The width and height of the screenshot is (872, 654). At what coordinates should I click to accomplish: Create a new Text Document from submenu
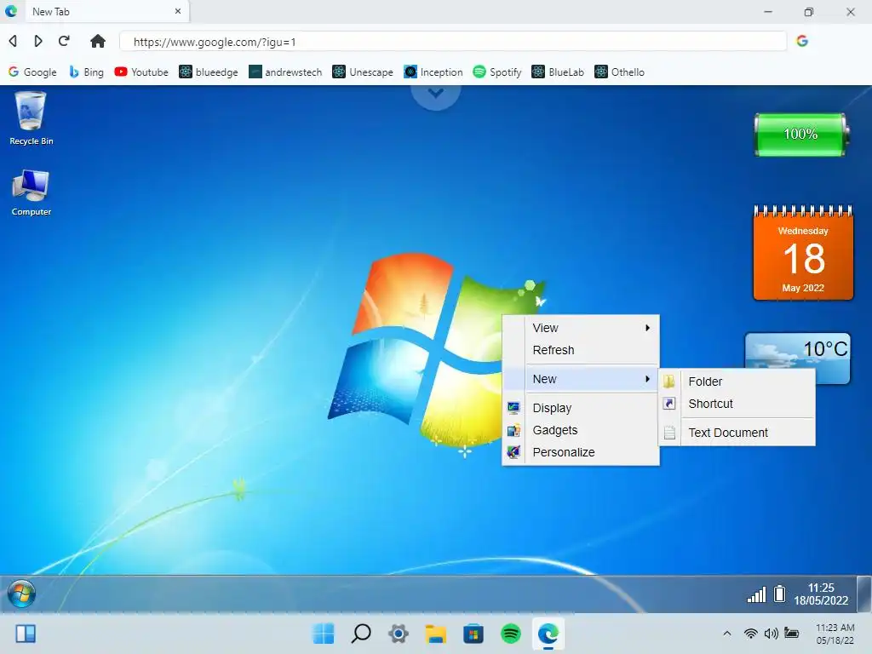[737, 433]
